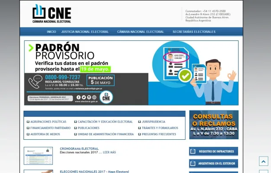Click the CNE Cámara Nacional Electoral logo
271x173 pixels.
[52, 14]
